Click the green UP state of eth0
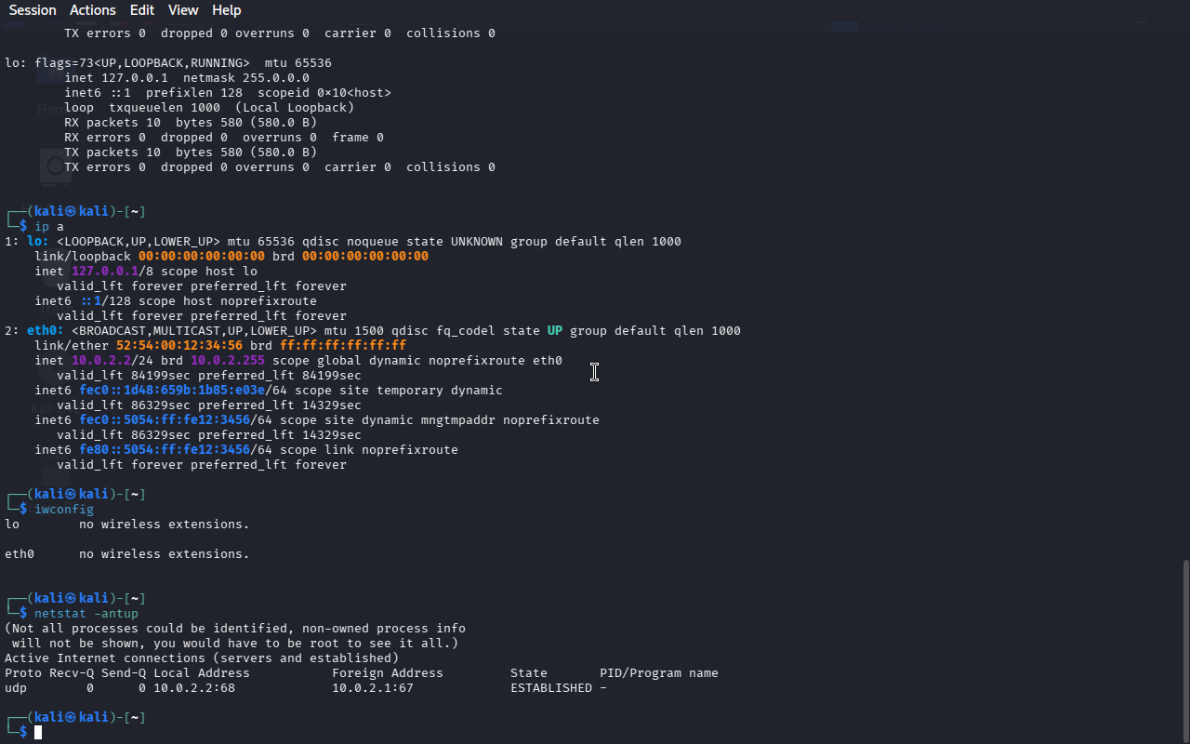The image size is (1190, 744). pyautogui.click(x=555, y=331)
